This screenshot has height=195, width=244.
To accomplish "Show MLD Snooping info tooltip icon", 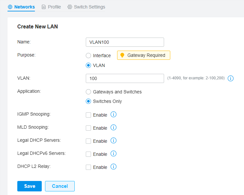I will click(x=114, y=127).
